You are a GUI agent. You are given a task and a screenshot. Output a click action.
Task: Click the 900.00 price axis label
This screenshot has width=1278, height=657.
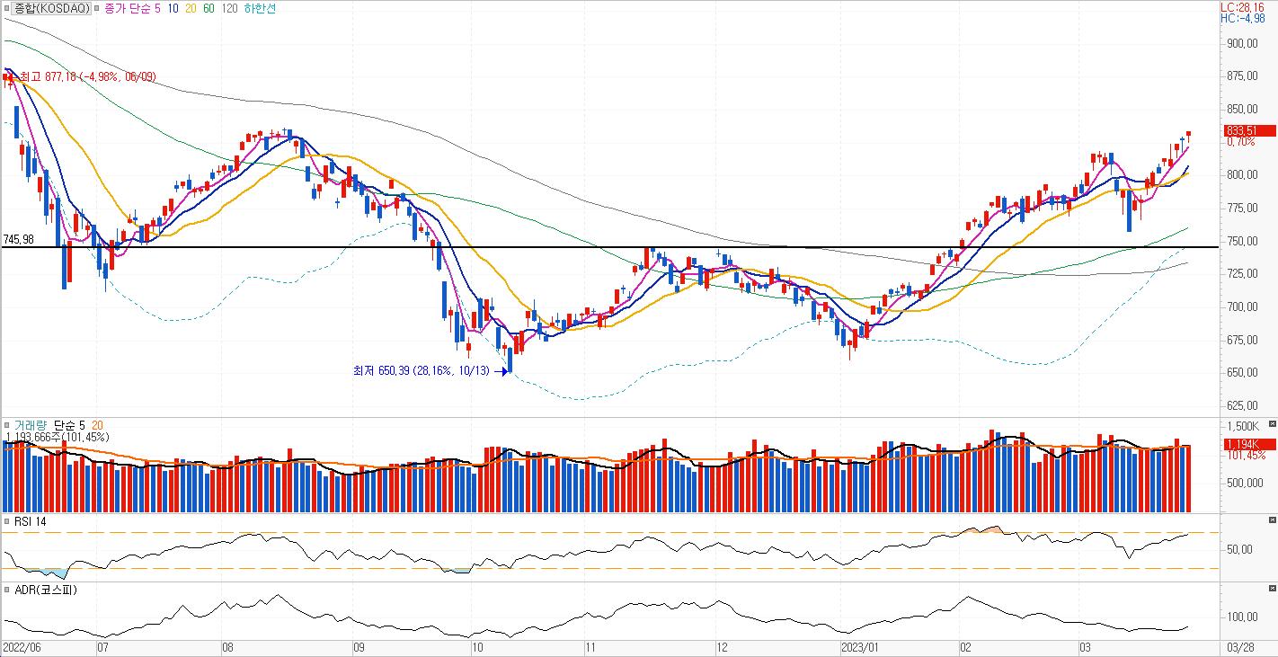pos(1240,43)
